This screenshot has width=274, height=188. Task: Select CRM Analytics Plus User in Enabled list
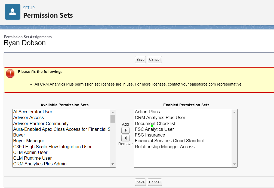160,118
